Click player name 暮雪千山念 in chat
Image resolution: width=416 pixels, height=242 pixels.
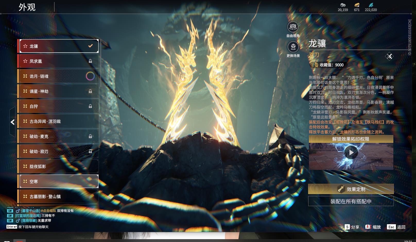(31, 211)
